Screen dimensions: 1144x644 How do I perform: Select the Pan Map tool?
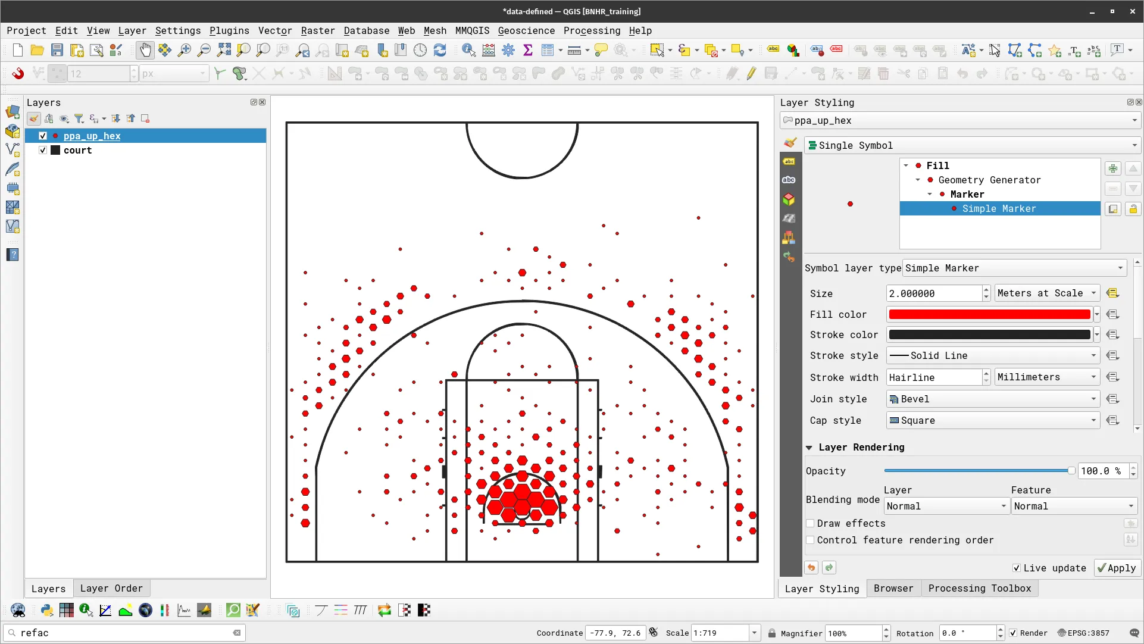click(145, 50)
